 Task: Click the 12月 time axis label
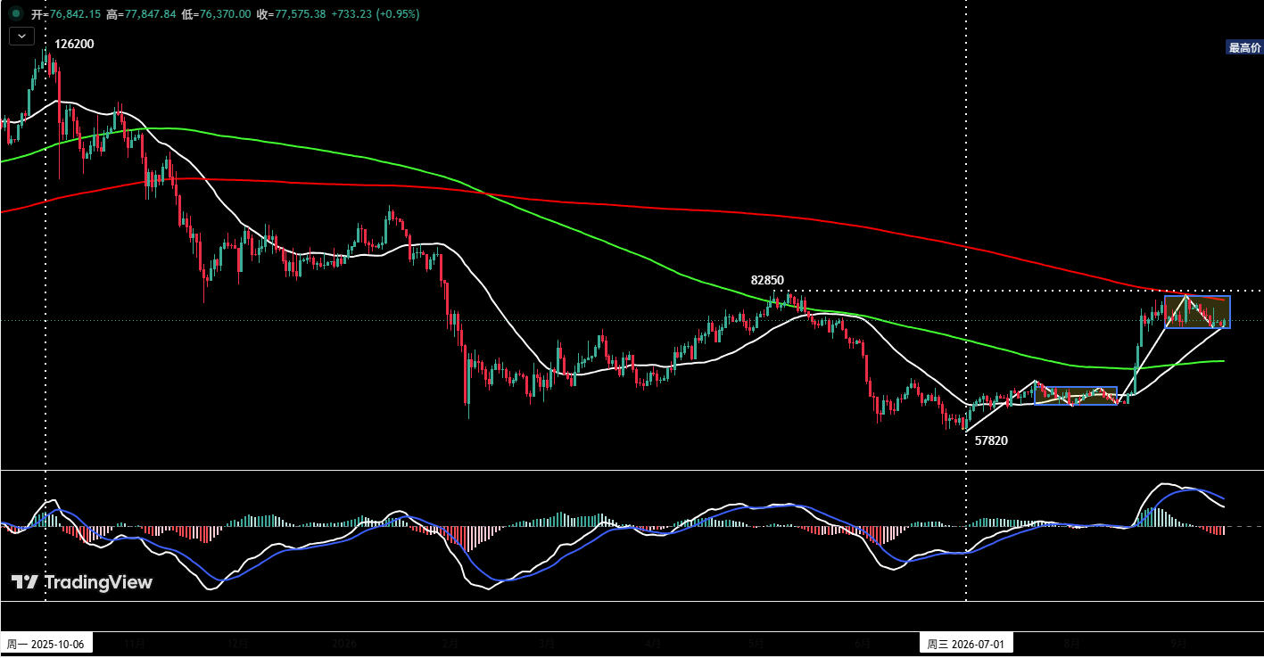coord(236,644)
